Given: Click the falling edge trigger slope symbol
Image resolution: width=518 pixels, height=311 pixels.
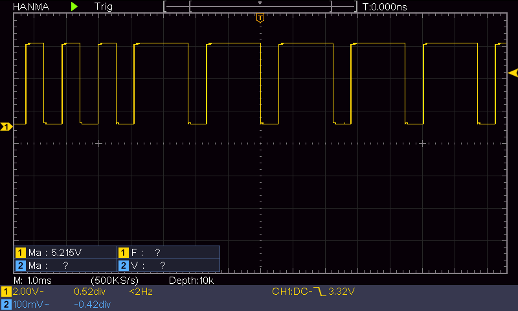Looking at the screenshot, I should 319,292.
